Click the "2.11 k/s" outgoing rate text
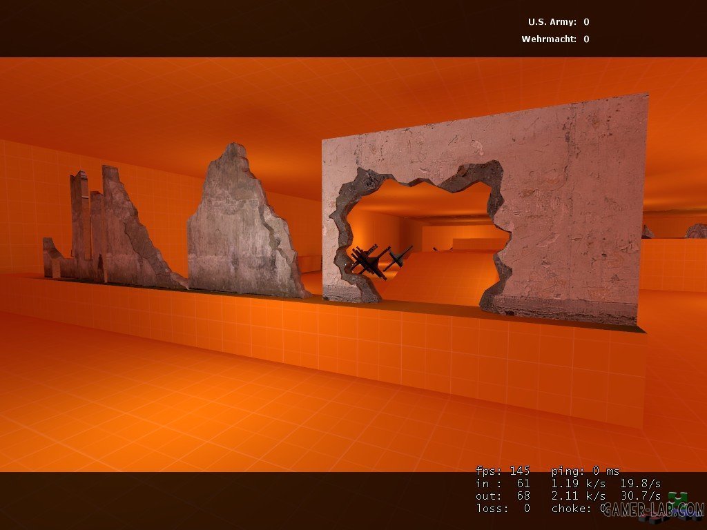The width and height of the screenshot is (707, 530). [x=578, y=495]
